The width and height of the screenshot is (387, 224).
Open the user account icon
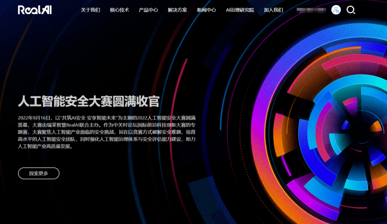point(336,10)
